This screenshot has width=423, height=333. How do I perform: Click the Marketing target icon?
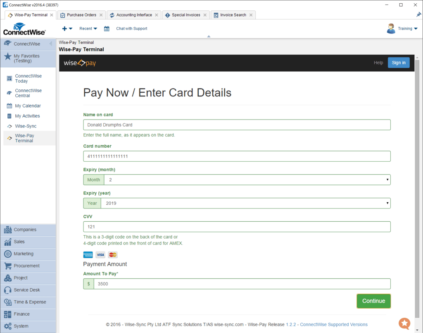[8, 254]
